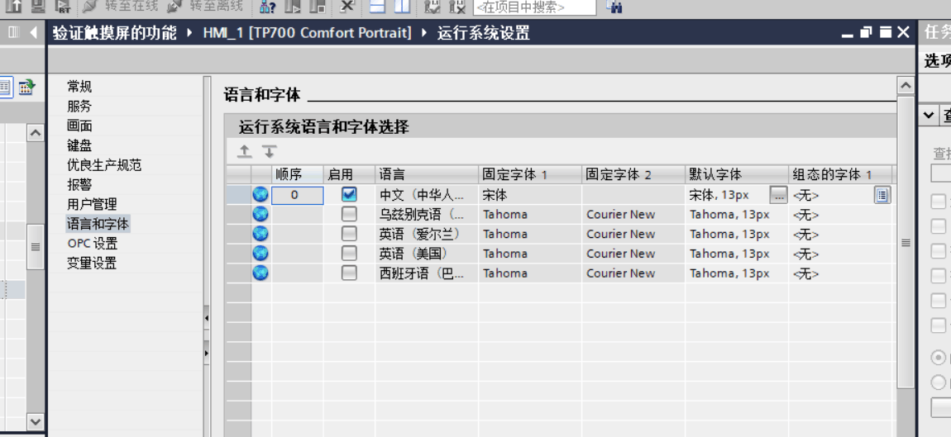Select 服务 in settings navigation
This screenshot has height=437, width=951.
[x=79, y=106]
